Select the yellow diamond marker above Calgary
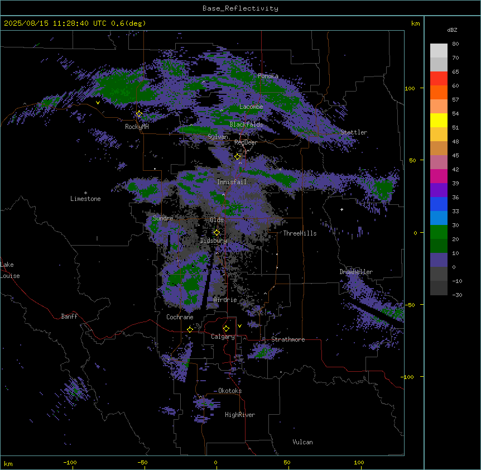 [x=226, y=329]
